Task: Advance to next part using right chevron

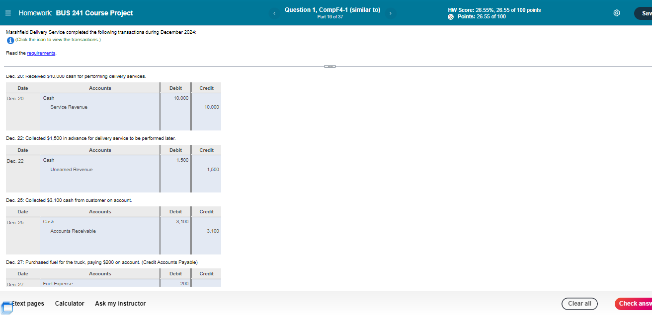Action: pyautogui.click(x=390, y=13)
